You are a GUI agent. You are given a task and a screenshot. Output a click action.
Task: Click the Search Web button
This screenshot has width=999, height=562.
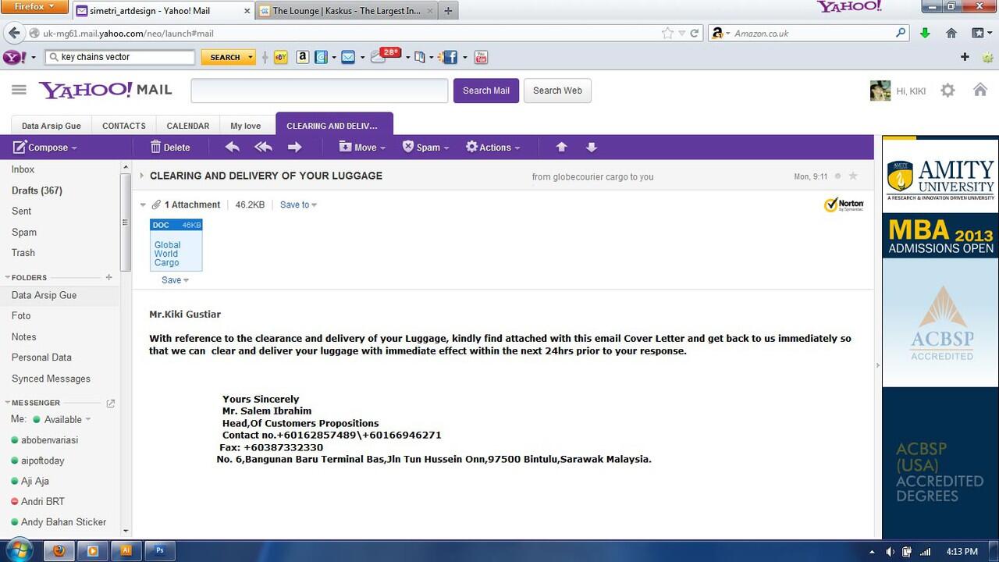(557, 91)
